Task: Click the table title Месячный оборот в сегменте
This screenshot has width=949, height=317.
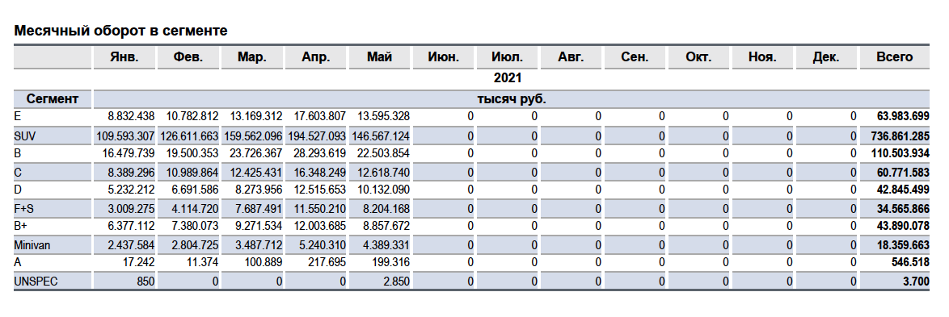Action: click(121, 31)
